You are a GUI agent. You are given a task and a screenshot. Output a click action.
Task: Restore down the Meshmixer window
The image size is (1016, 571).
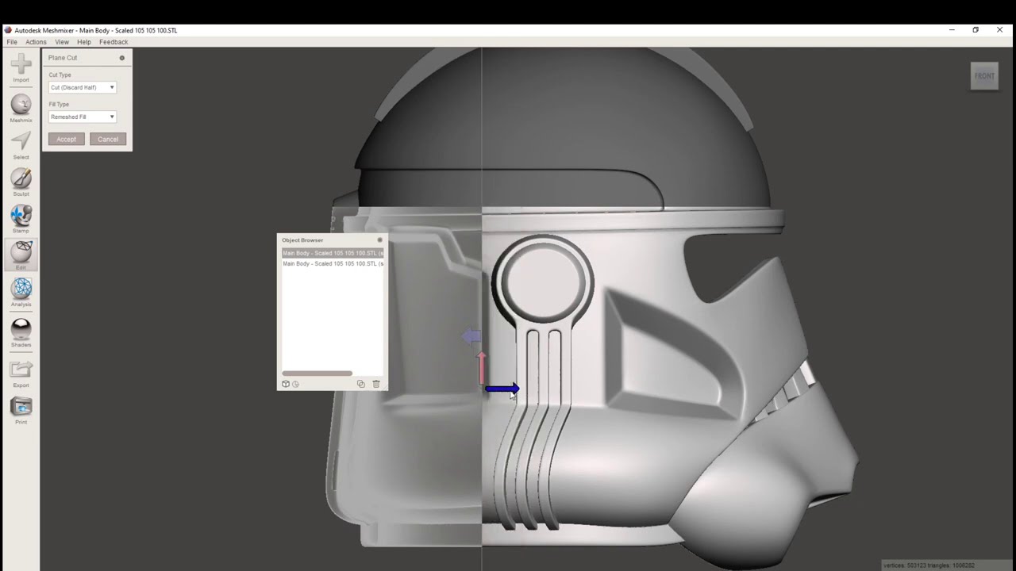coord(976,30)
